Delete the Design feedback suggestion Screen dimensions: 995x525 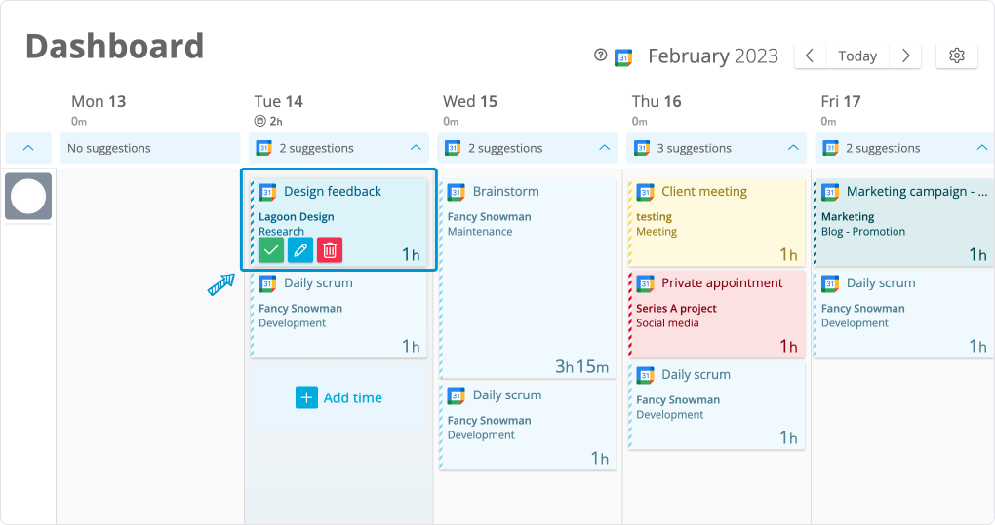330,250
